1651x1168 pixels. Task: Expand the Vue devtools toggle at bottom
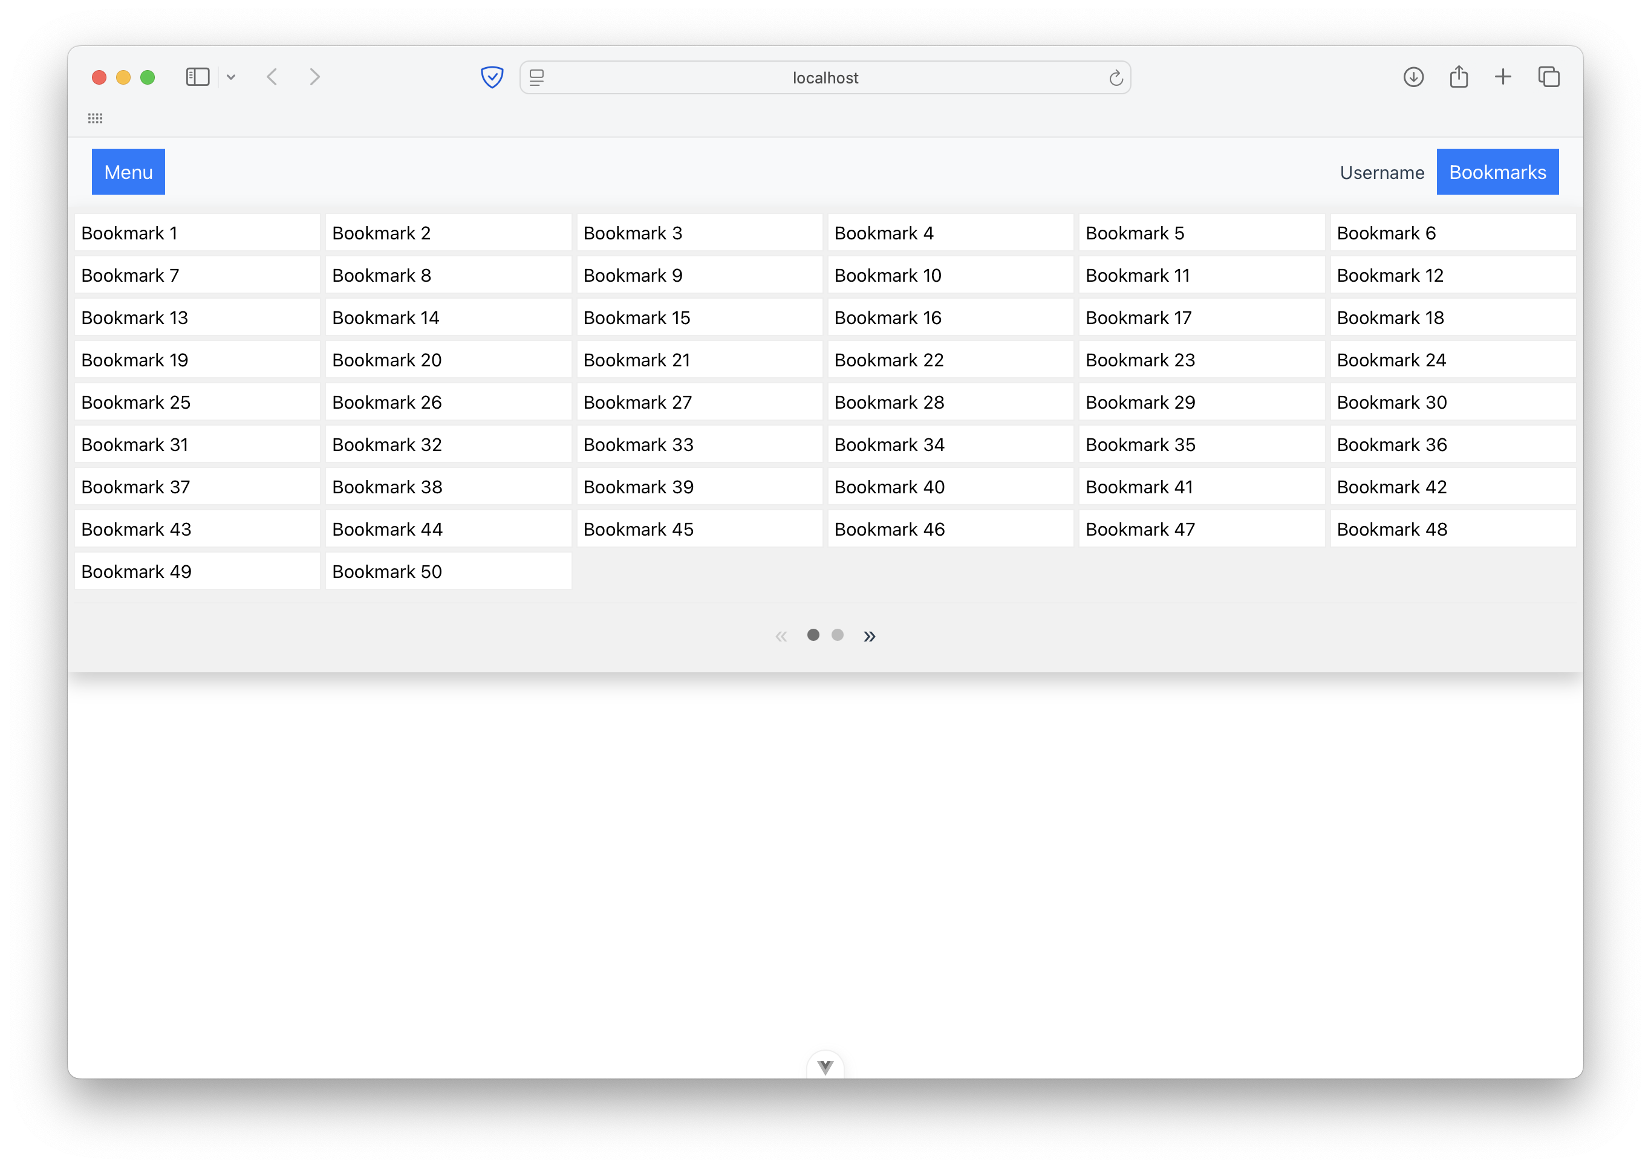coord(825,1066)
